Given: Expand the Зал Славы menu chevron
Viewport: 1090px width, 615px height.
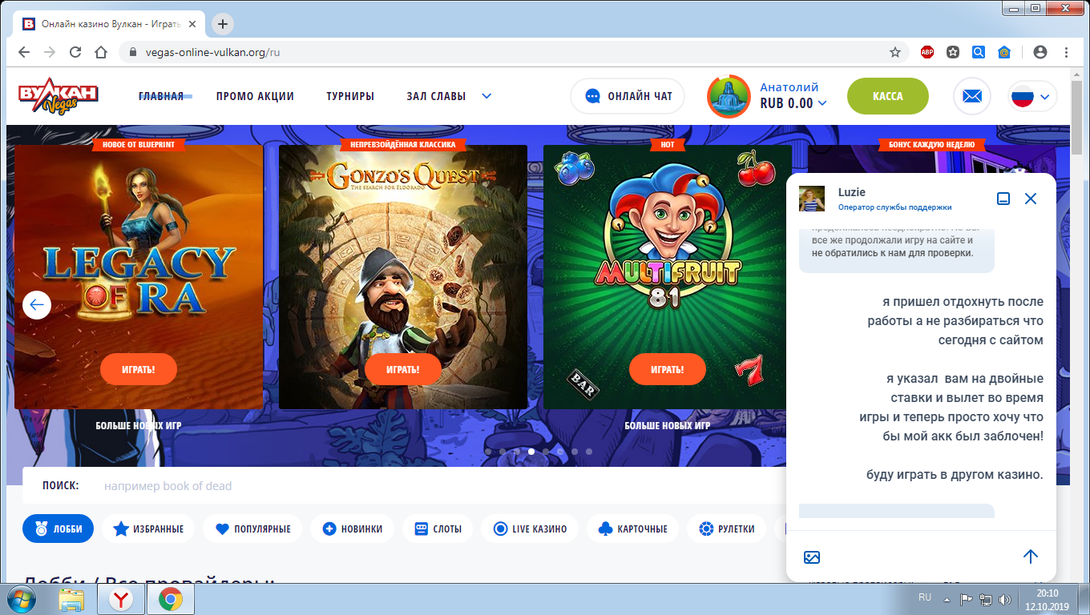Looking at the screenshot, I should tap(486, 96).
